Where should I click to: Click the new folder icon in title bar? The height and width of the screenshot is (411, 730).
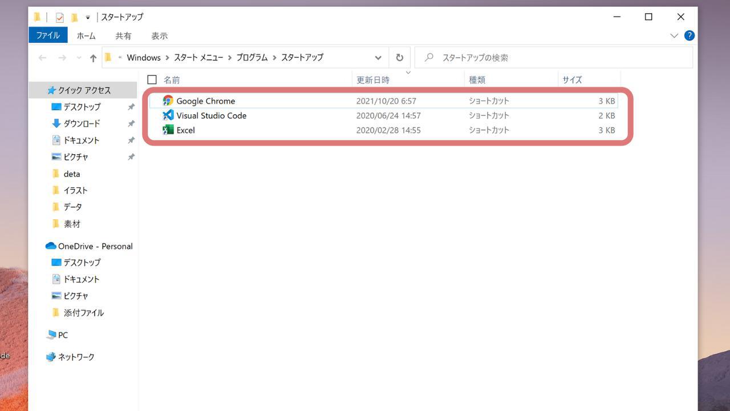tap(74, 17)
